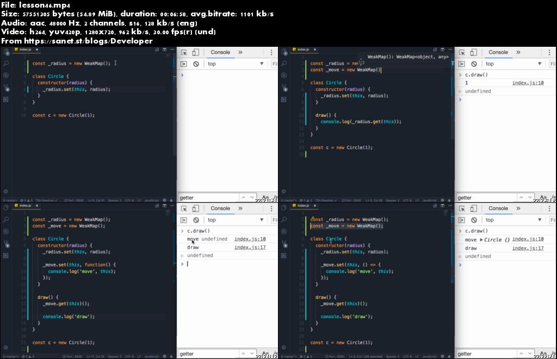Toggle device toolbar in the 'move undefined' frame

[x=195, y=208]
